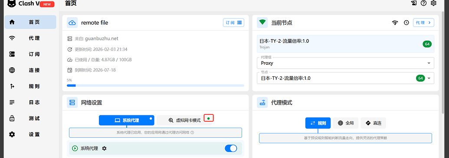The image size is (449, 158).
Task: Click the 到期时间: 2026-07-18 text
Action: [95, 70]
